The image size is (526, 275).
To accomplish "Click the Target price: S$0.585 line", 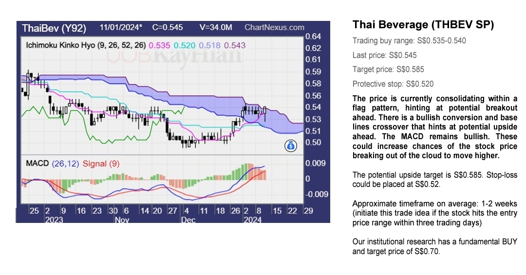I will [x=388, y=70].
